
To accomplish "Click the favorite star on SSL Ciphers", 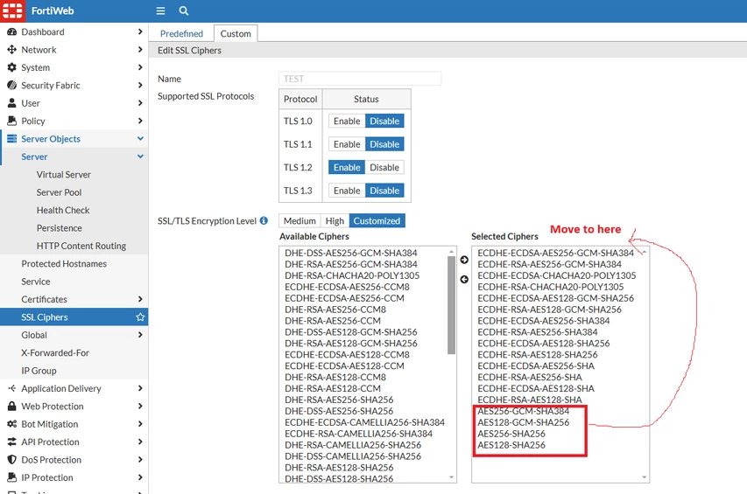I will coord(140,317).
